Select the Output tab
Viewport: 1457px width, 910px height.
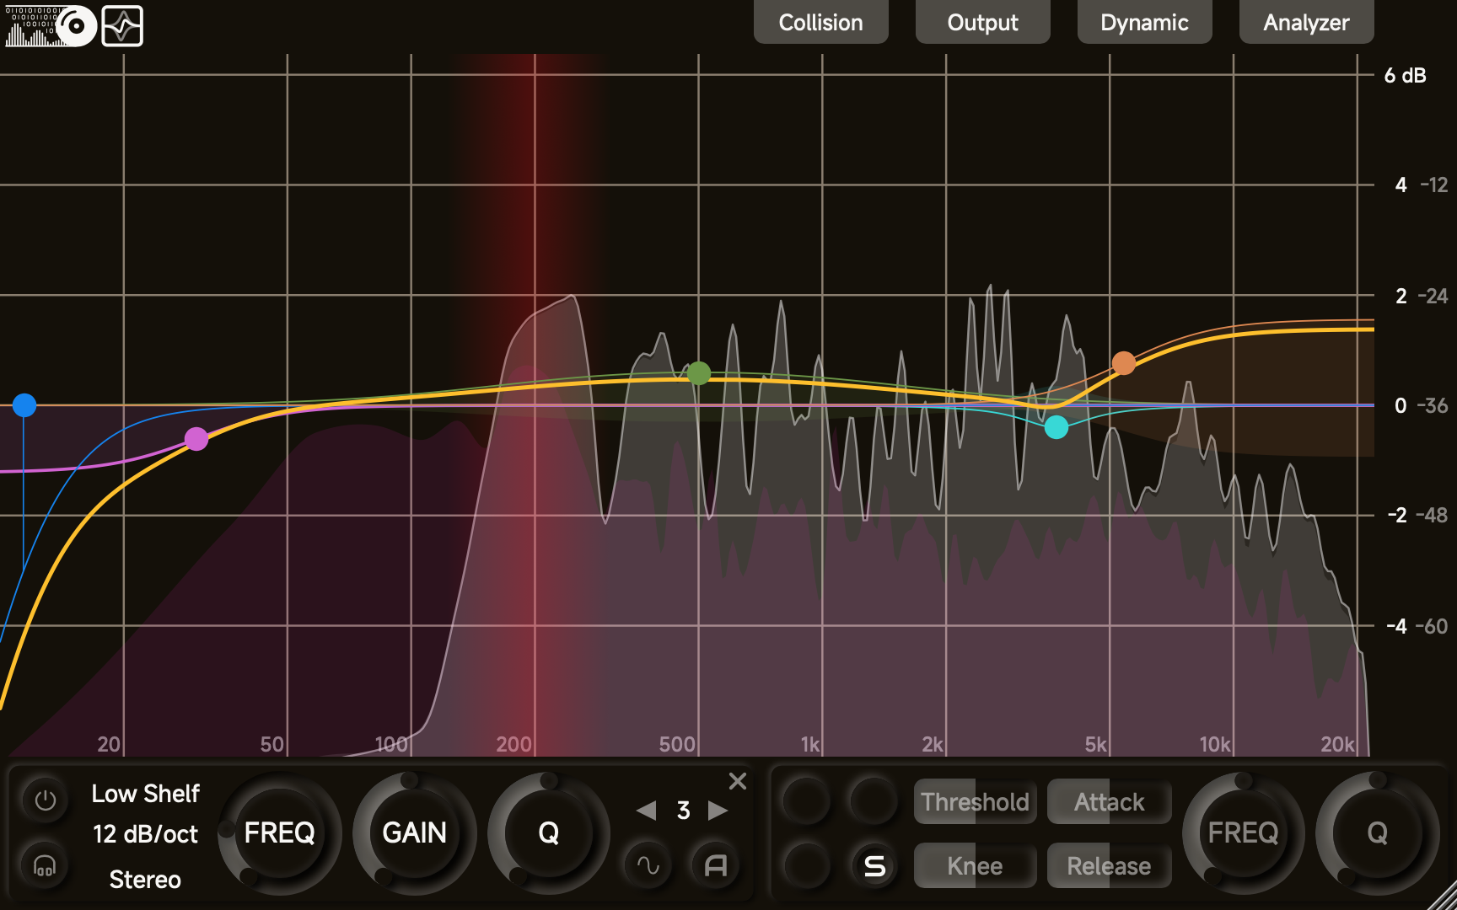point(982,22)
